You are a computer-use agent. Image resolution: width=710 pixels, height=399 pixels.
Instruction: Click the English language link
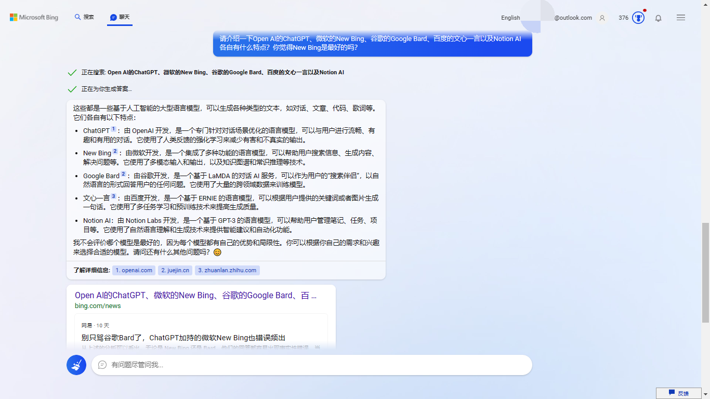tap(510, 18)
